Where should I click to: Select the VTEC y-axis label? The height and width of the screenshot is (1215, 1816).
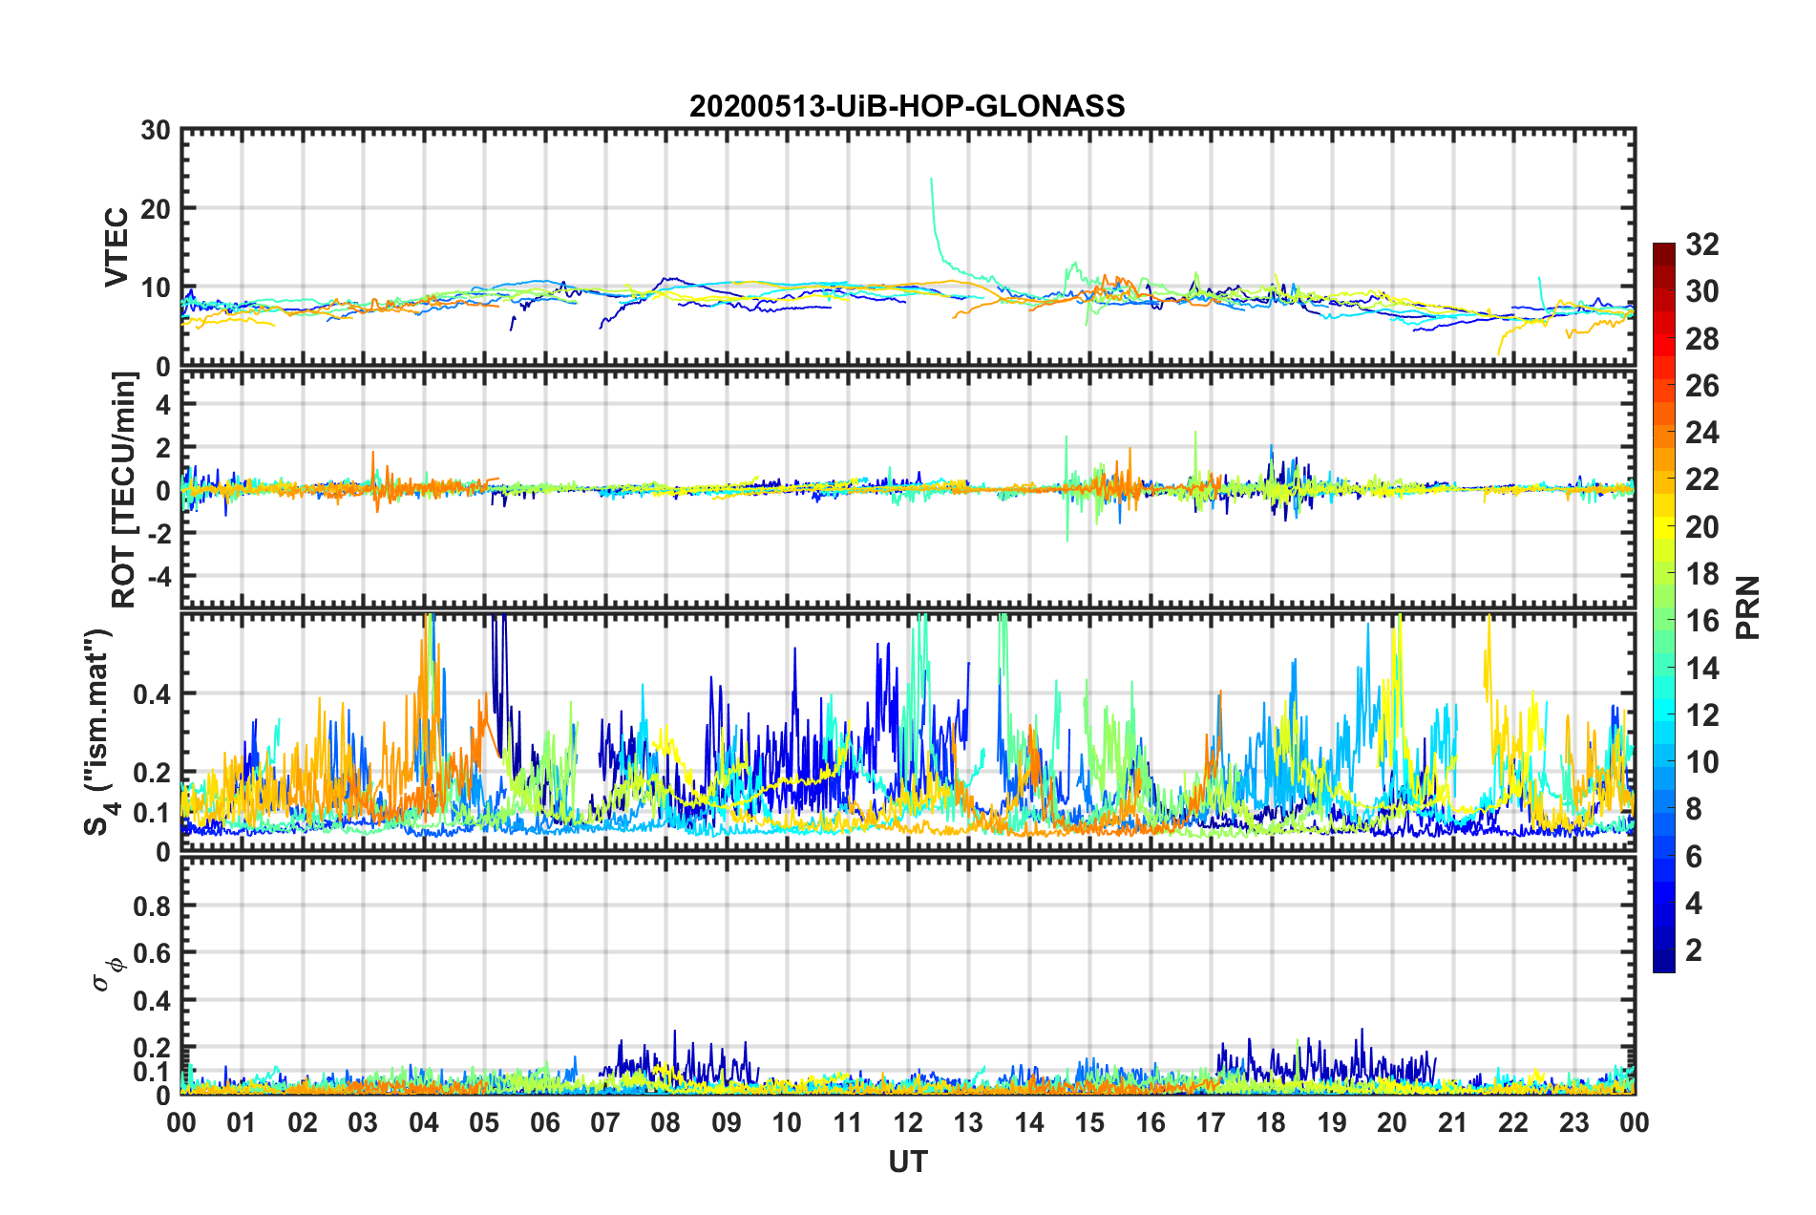click(116, 246)
